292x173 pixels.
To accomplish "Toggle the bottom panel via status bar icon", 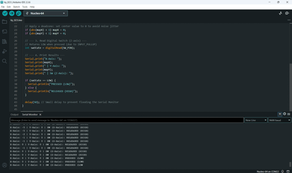I will click(288, 171).
